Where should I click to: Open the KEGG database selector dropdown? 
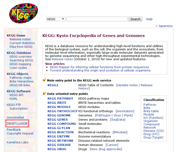click(x=56, y=19)
